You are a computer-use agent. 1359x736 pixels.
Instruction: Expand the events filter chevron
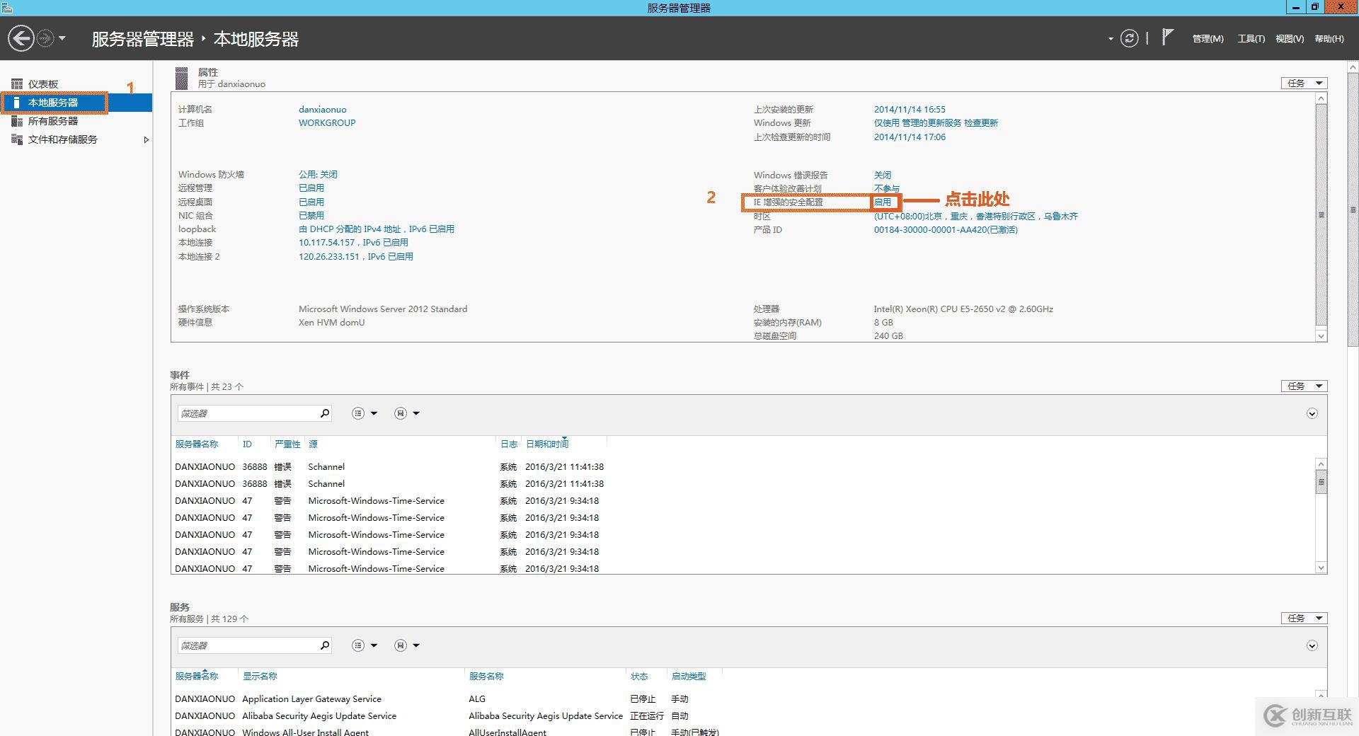pyautogui.click(x=1312, y=414)
